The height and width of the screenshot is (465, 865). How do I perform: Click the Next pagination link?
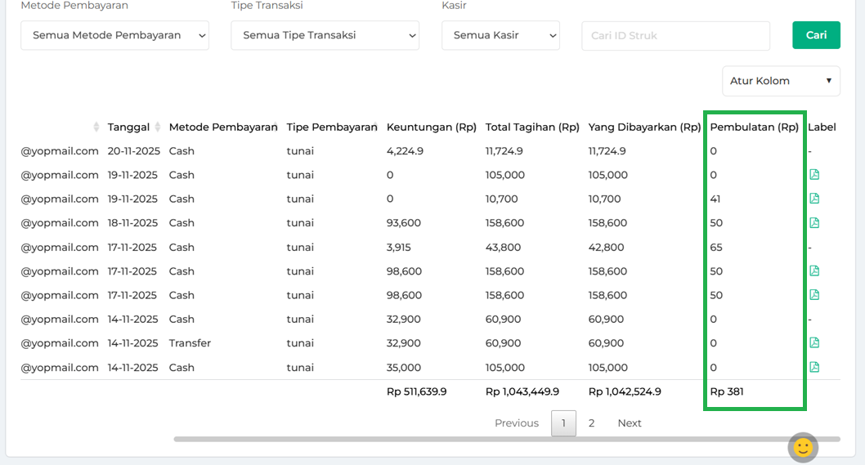[629, 423]
